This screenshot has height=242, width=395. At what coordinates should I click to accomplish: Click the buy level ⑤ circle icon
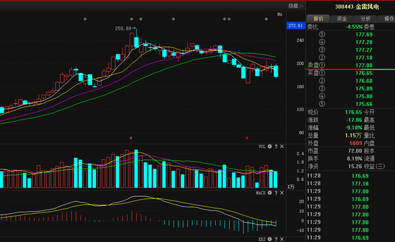point(322,104)
